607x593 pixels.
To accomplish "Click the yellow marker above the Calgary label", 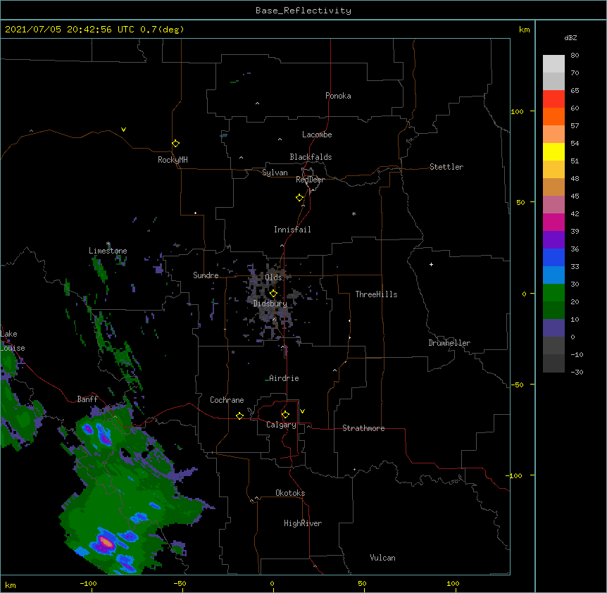I will coord(285,415).
